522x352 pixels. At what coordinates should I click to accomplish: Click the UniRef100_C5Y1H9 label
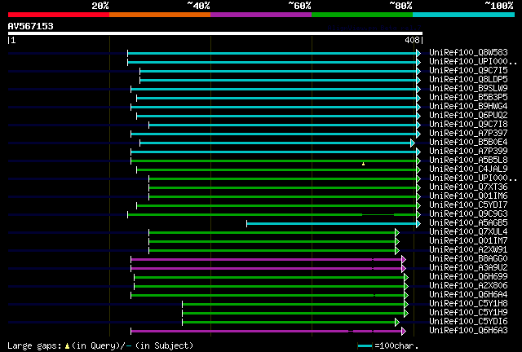click(x=468, y=313)
